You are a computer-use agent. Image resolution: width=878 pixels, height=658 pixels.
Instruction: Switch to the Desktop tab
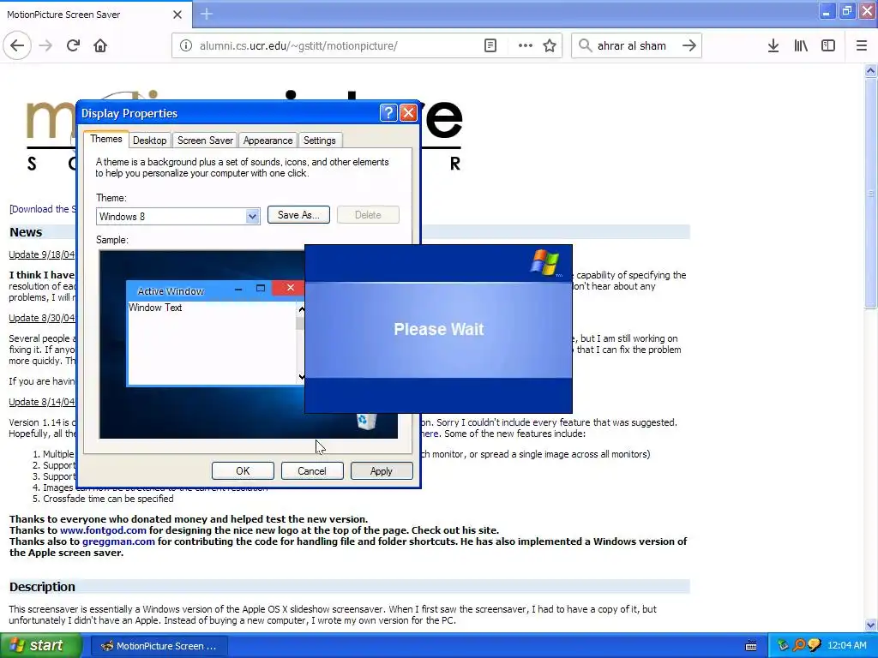coord(149,141)
